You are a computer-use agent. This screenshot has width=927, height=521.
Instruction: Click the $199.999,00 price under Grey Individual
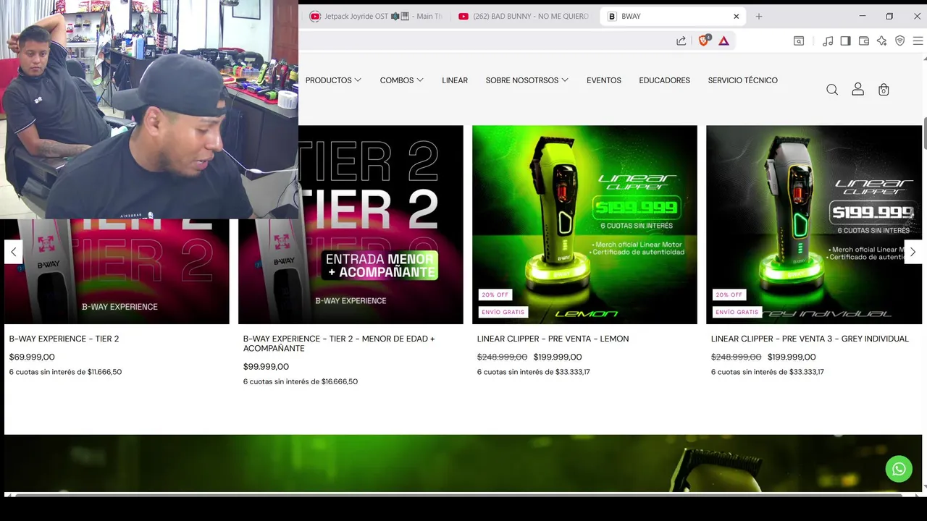click(x=792, y=357)
